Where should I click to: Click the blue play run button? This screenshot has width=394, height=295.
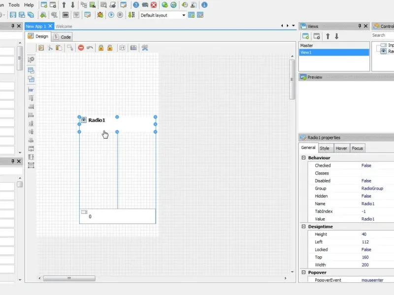[111, 15]
